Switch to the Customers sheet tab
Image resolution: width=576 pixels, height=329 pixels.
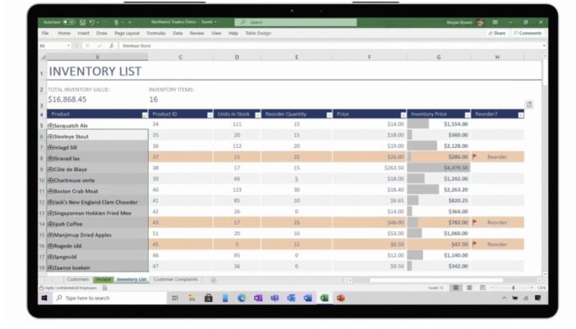coord(78,280)
